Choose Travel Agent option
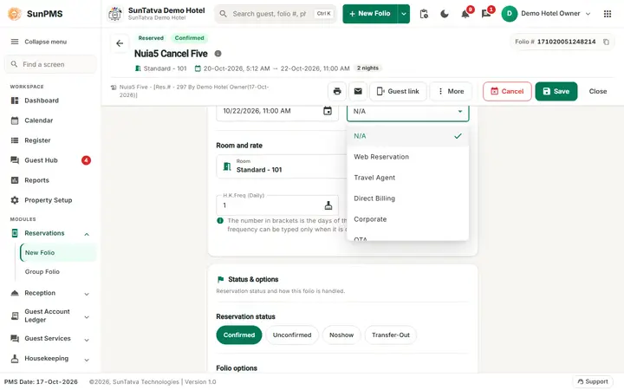 [408, 178]
